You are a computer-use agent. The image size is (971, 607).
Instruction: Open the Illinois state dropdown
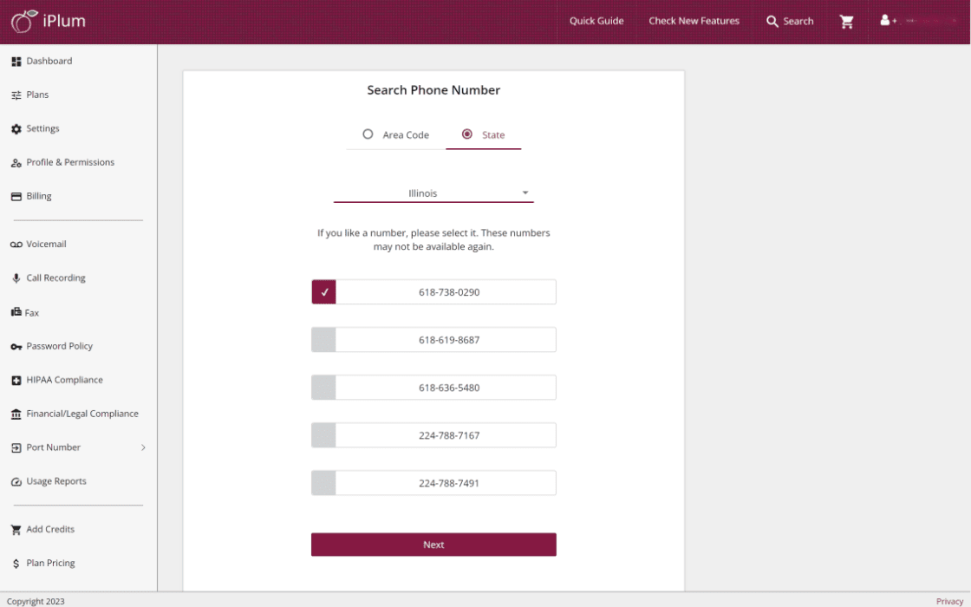coord(433,193)
